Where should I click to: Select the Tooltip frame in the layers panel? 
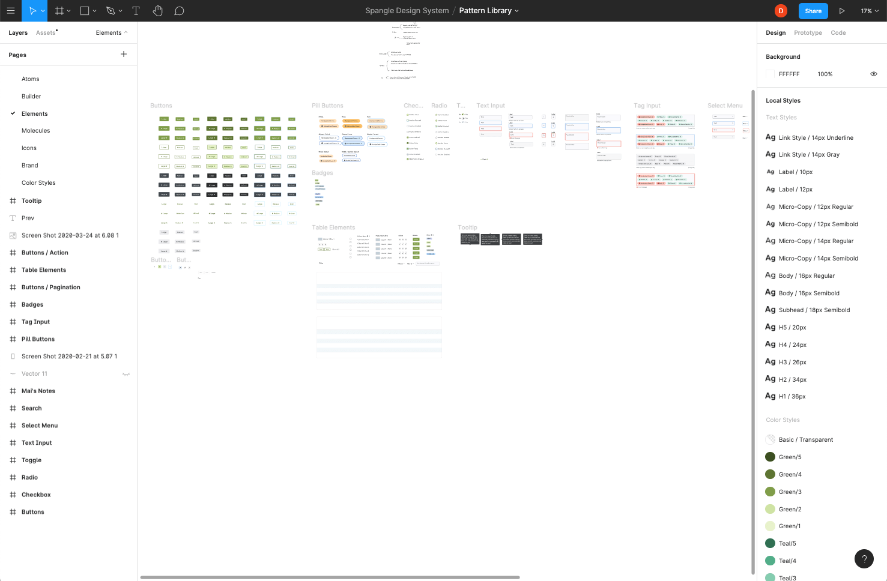32,200
